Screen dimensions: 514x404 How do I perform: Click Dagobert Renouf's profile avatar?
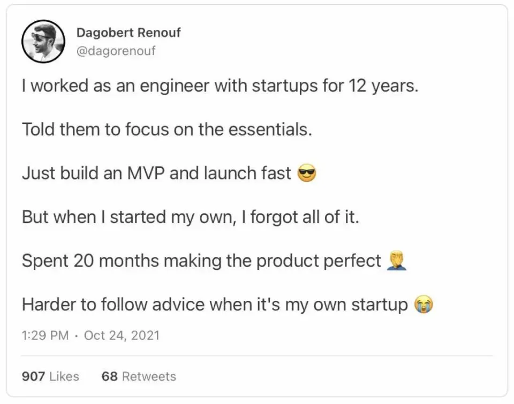43,42
